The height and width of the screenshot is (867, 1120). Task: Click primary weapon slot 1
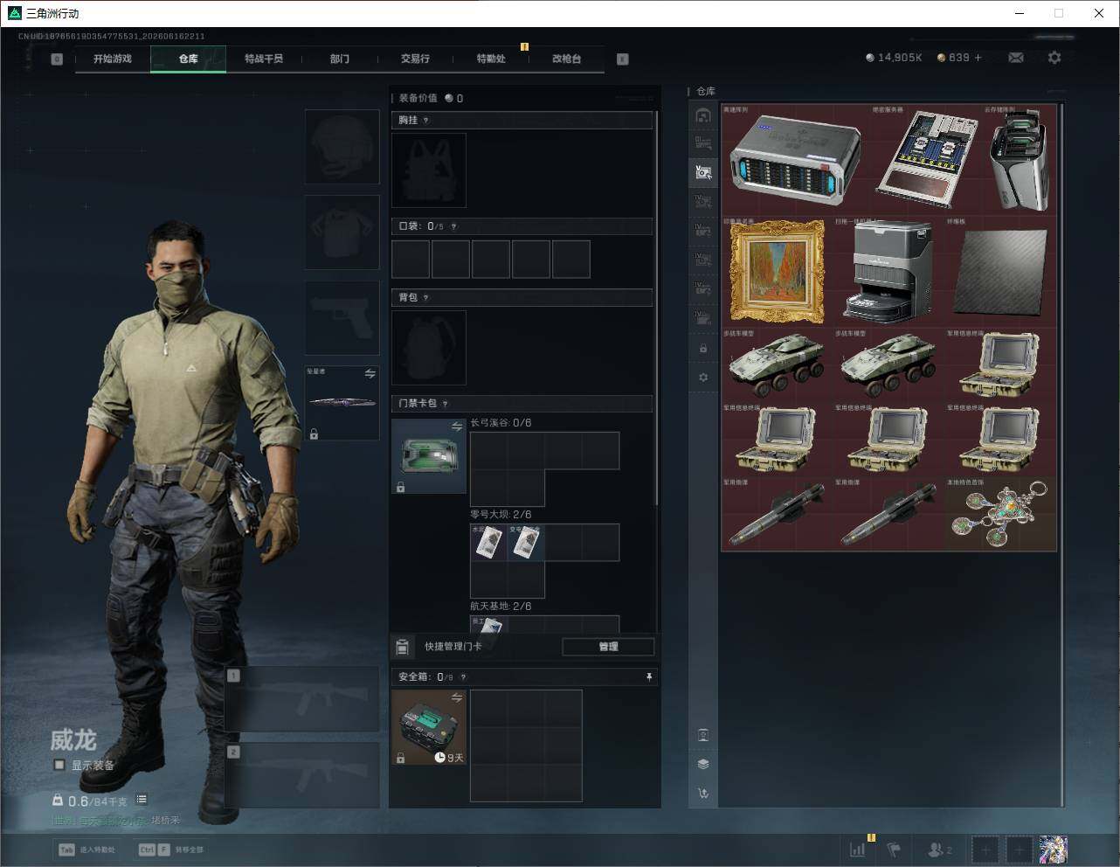pyautogui.click(x=302, y=699)
